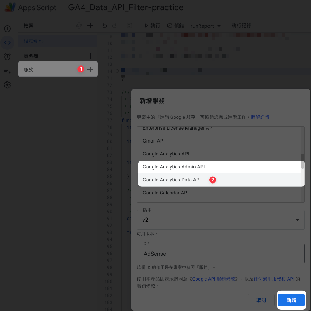Open the runReport function dropdown
The image size is (311, 311).
(x=206, y=26)
